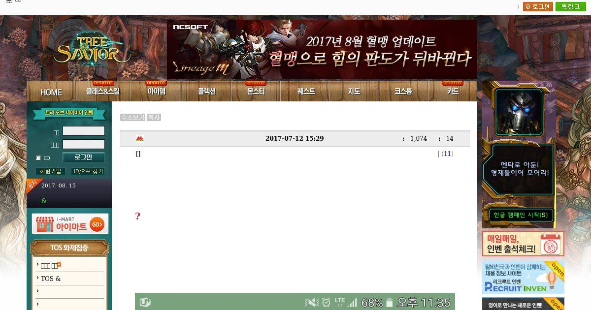Click the 주소보기 button
591x310 pixels.
point(132,118)
